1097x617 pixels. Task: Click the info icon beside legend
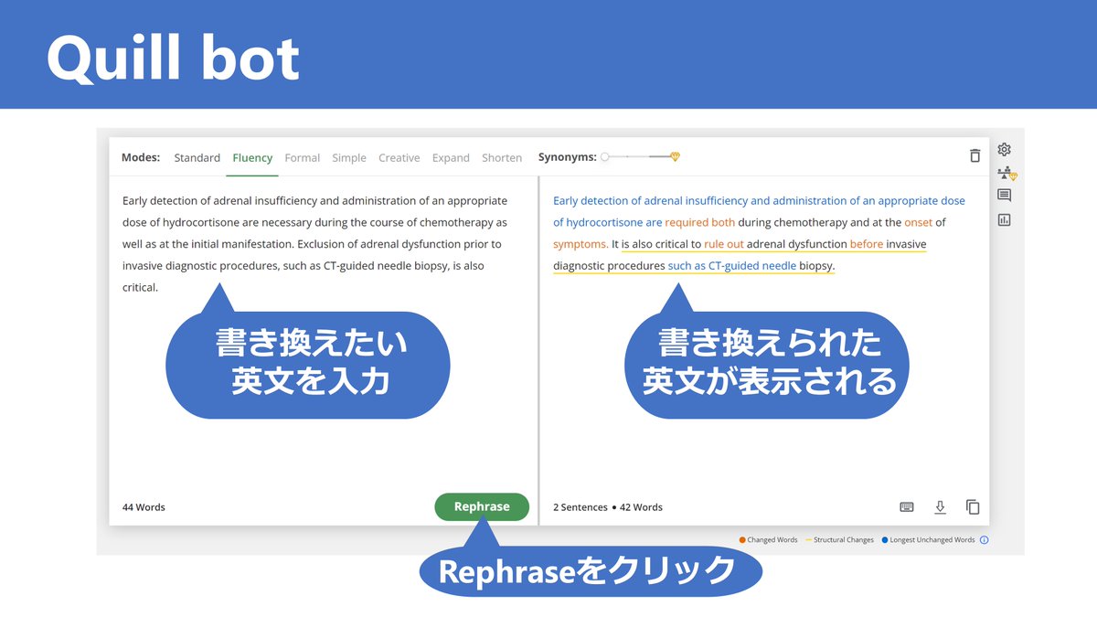(985, 540)
